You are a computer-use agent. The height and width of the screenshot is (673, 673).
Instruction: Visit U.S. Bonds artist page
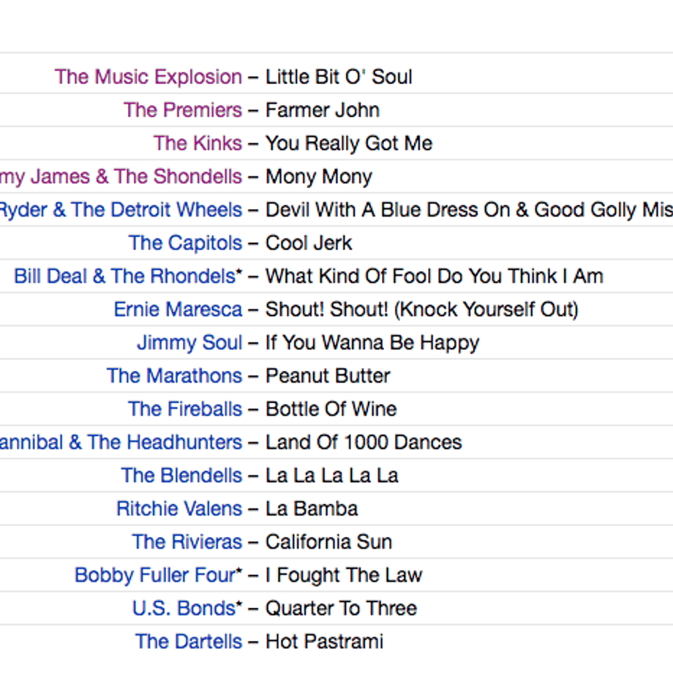(187, 608)
